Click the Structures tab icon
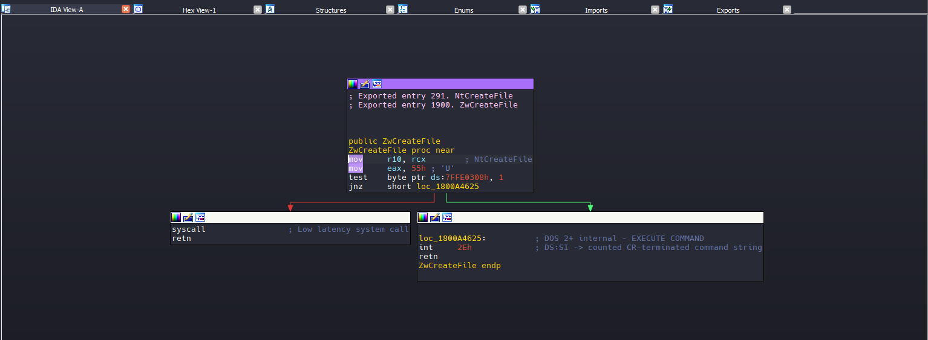Viewport: 928px width, 340px height. point(270,9)
